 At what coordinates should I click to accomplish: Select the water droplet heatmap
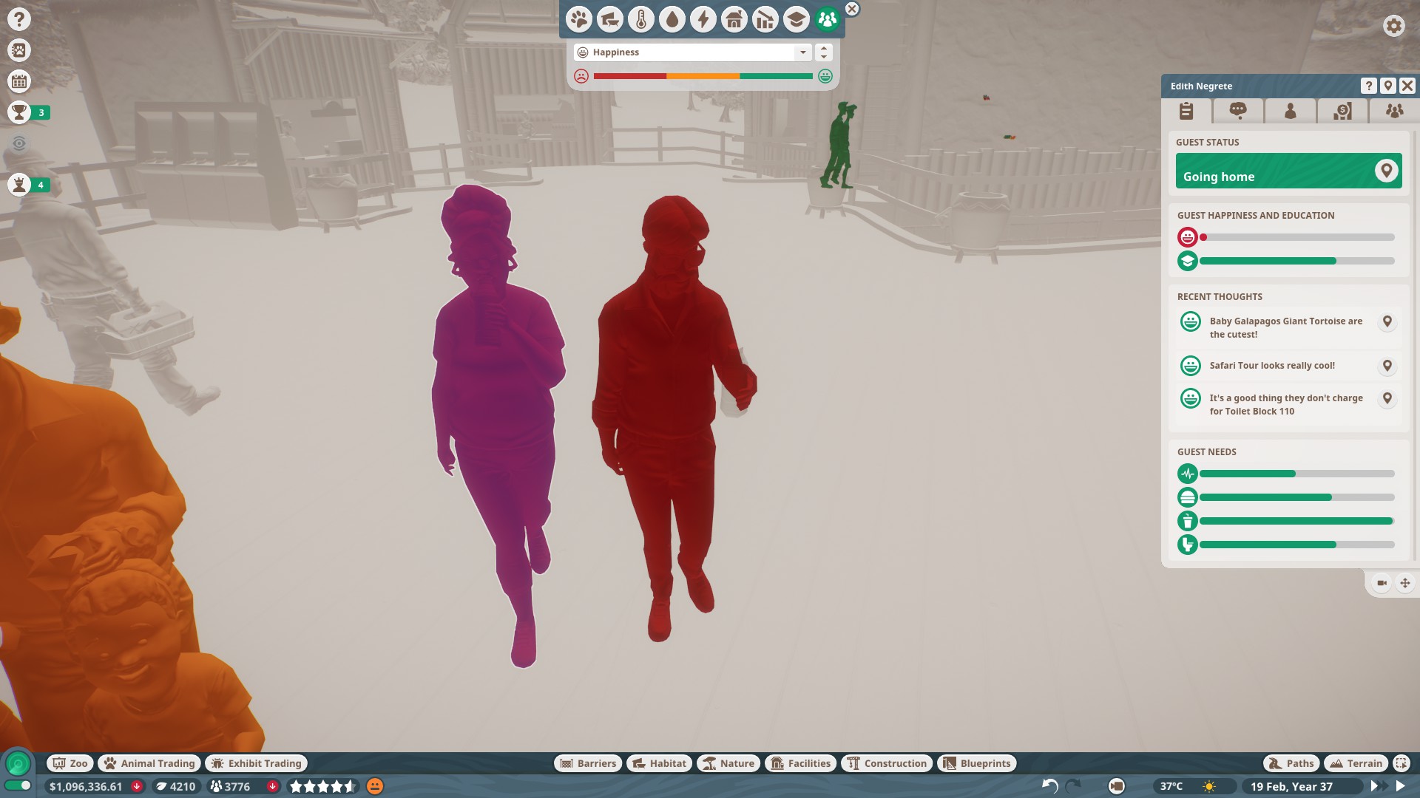672,19
